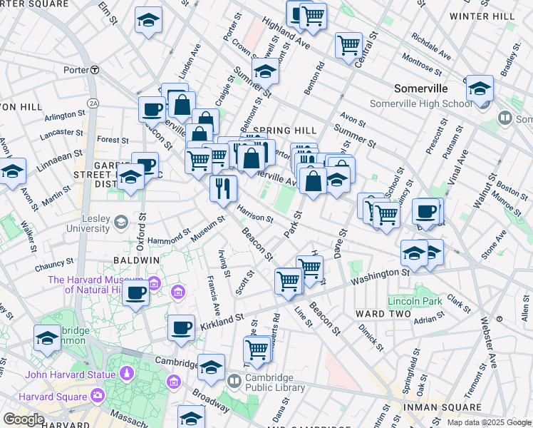Click the WARD TWO neighborhood label
Screen dimensions: 533x428
coord(383,314)
